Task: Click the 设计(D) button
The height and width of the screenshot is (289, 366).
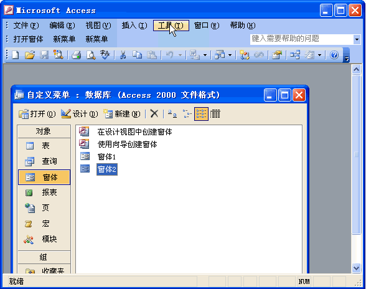Action: (x=80, y=114)
